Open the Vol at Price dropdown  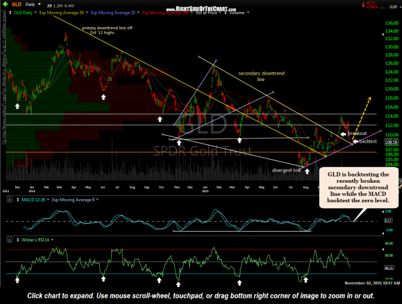(x=219, y=13)
